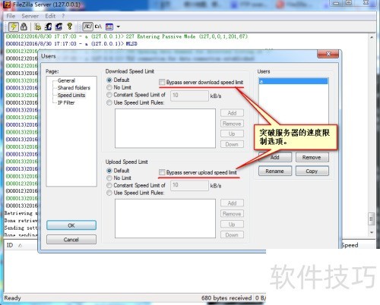
Task: Select the C:\ path display icon
Action: (x=98, y=27)
